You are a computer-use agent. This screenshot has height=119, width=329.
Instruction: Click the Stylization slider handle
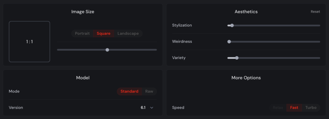point(232,25)
